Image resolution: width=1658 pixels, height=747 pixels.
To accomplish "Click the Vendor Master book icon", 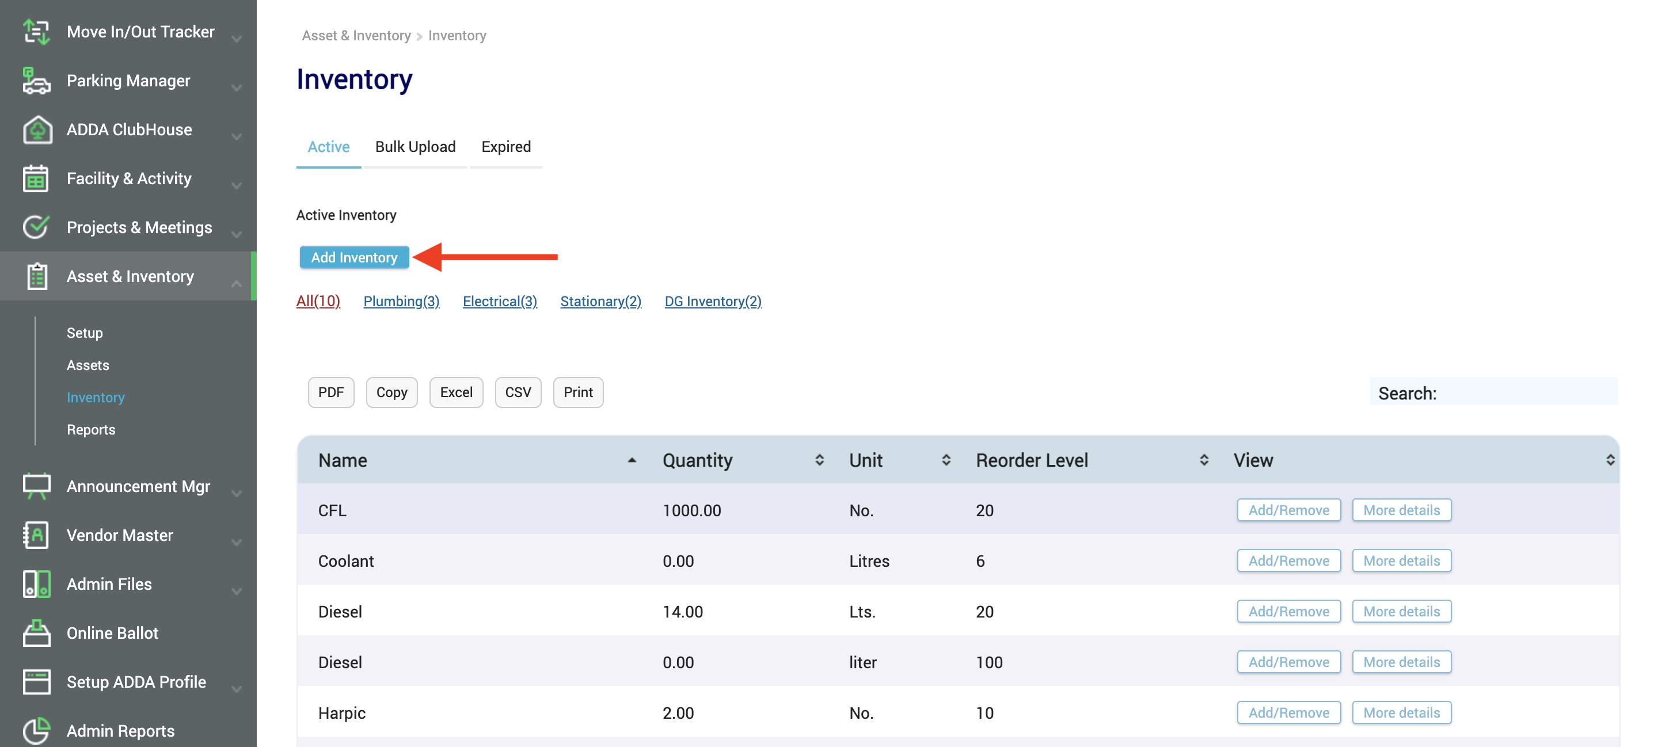I will (x=37, y=535).
